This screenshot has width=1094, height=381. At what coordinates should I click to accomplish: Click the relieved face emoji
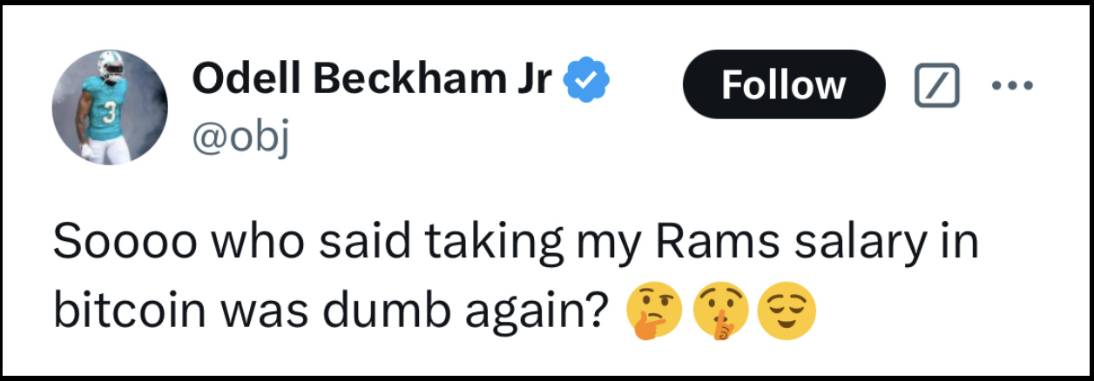coord(787,314)
